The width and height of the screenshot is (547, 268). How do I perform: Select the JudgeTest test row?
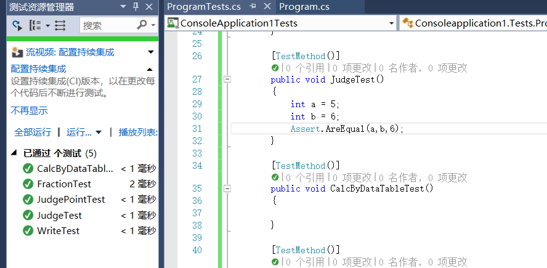pyautogui.click(x=89, y=215)
